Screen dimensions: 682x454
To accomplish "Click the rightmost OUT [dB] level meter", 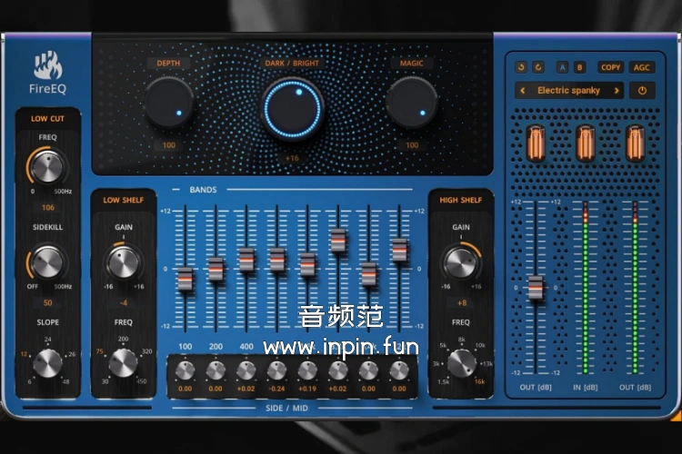I will (x=635, y=288).
